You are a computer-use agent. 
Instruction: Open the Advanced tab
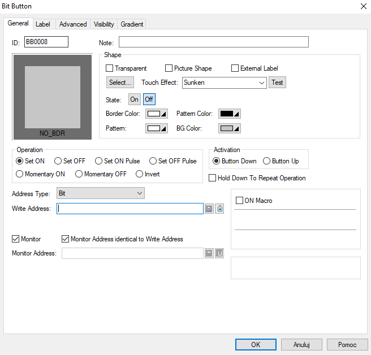coord(73,24)
